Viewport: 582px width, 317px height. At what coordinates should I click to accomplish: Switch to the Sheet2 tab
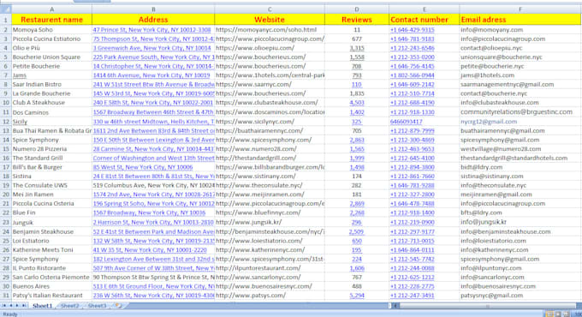click(70, 306)
